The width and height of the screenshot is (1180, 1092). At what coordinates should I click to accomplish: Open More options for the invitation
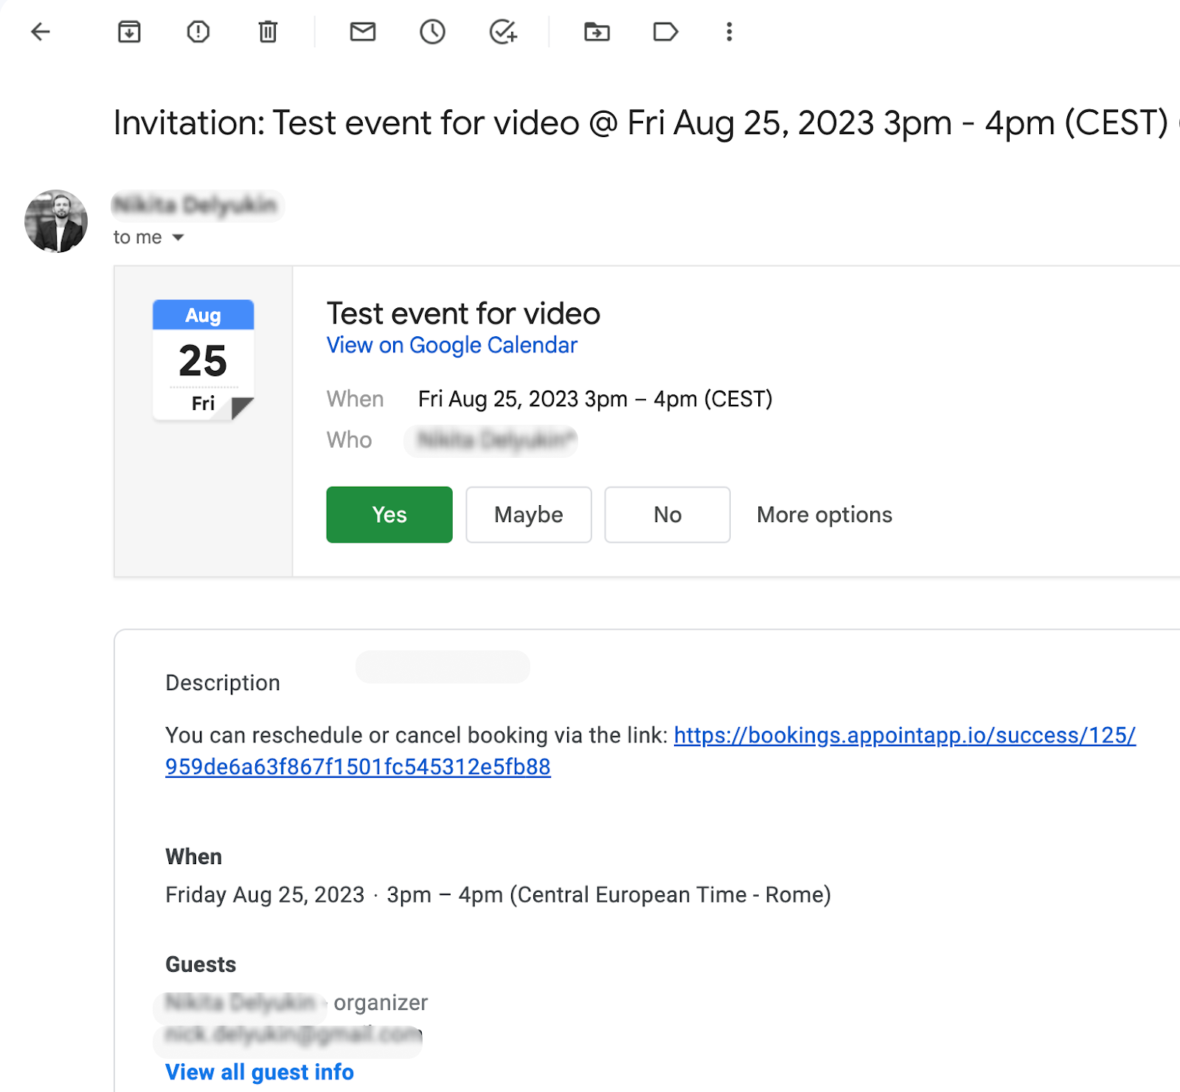pyautogui.click(x=825, y=515)
